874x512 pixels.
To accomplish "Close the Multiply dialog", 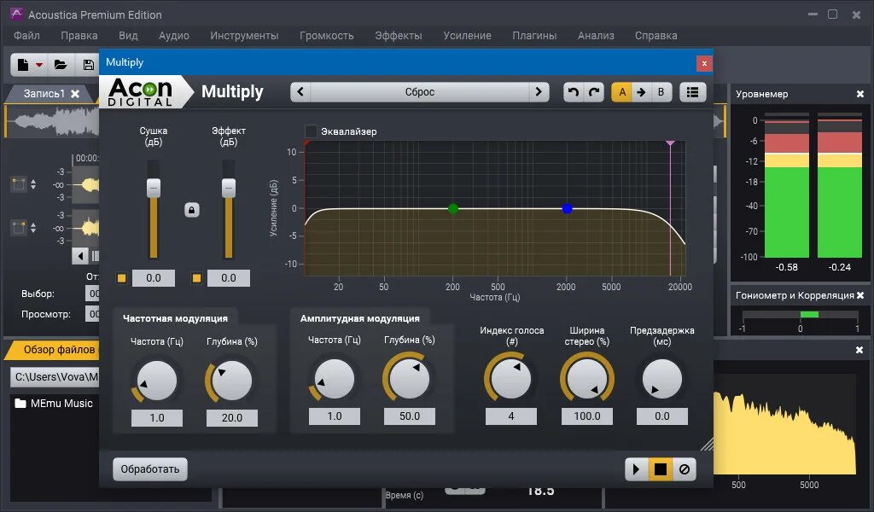I will 704,63.
